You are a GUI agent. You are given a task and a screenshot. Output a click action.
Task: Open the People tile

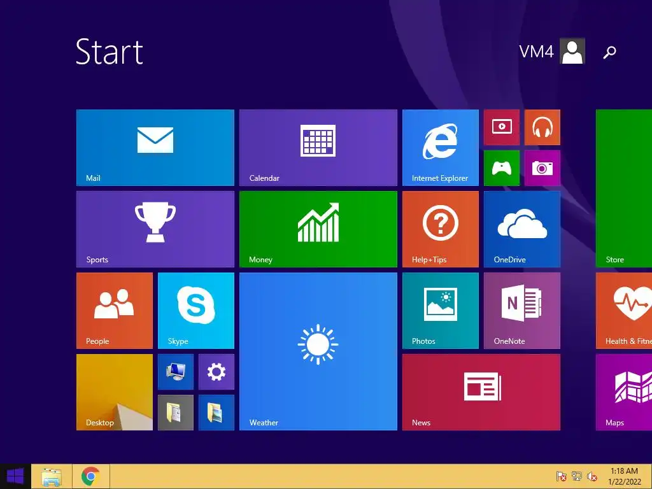pyautogui.click(x=115, y=311)
